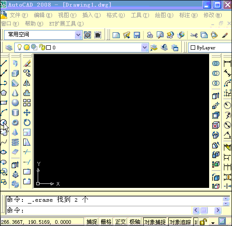Select the Revision cloud tool
Screen dimensions: 232x226
[x=4, y=132]
